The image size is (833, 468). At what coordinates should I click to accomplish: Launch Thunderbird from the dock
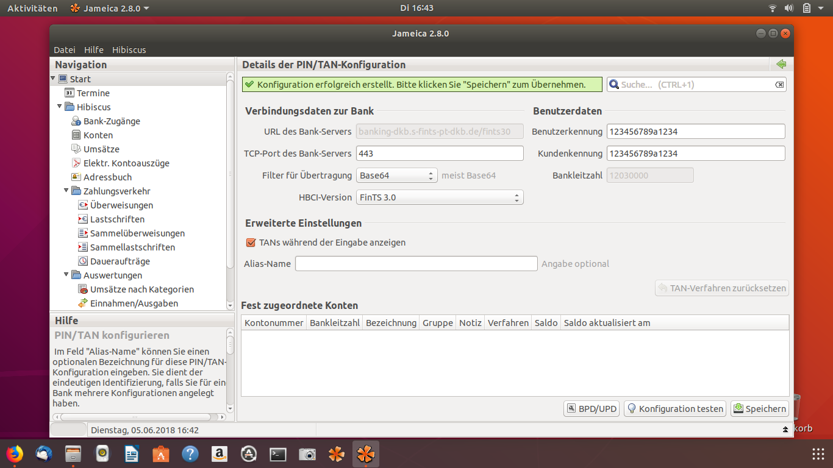click(x=44, y=454)
